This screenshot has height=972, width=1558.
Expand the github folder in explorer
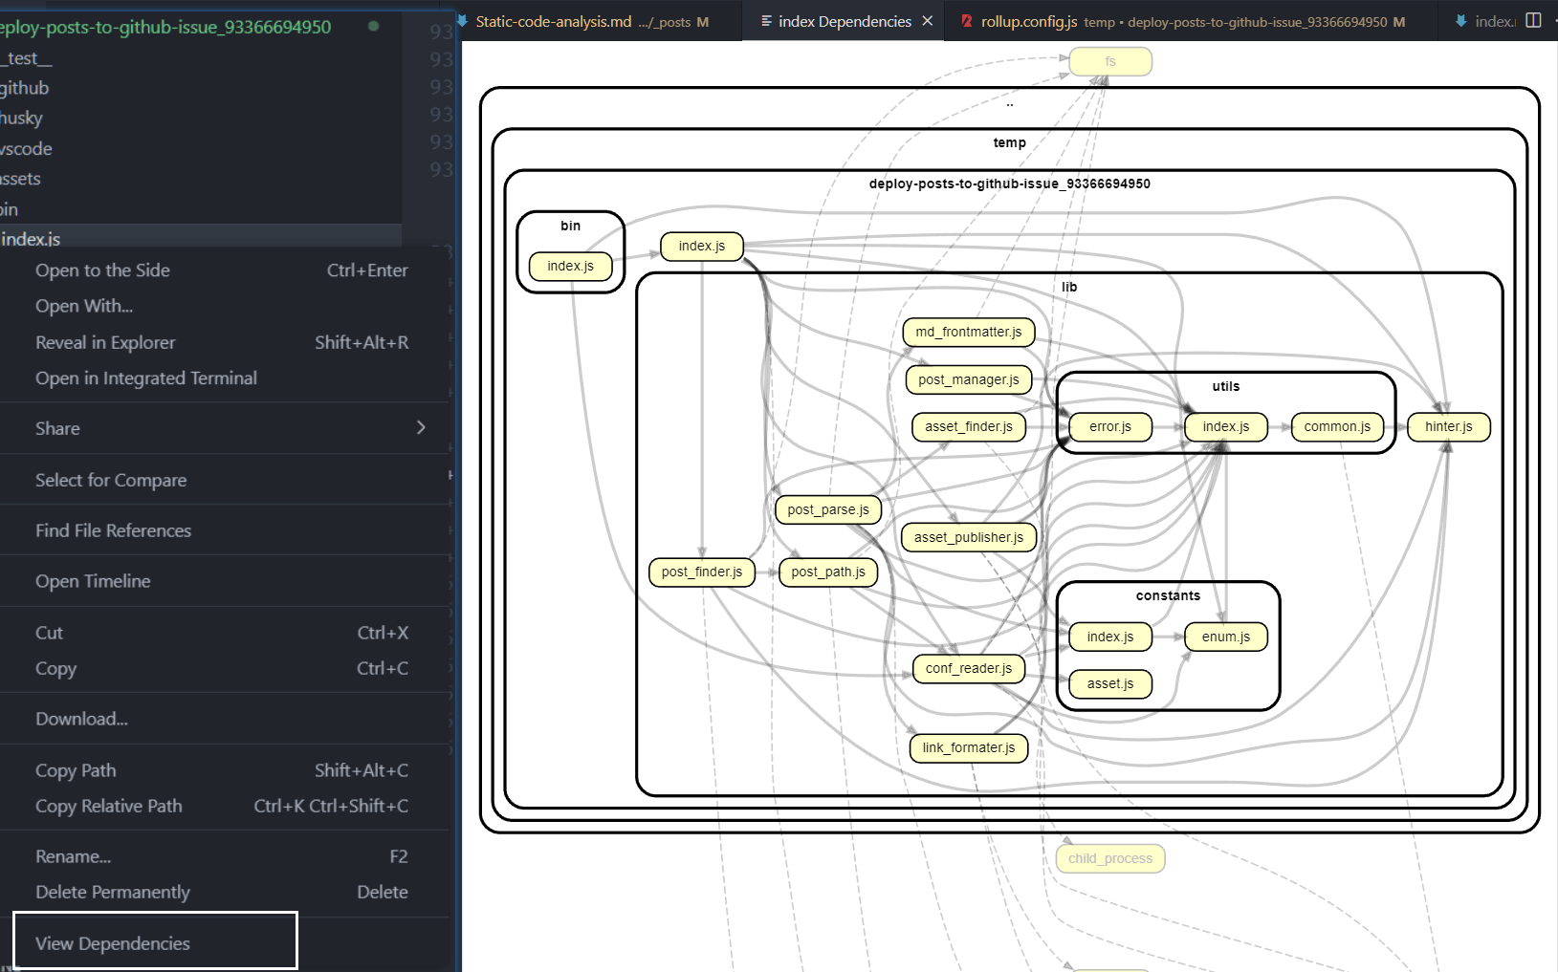click(x=25, y=88)
